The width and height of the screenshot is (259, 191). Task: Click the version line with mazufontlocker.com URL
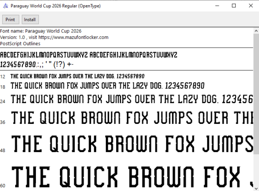click(54, 37)
